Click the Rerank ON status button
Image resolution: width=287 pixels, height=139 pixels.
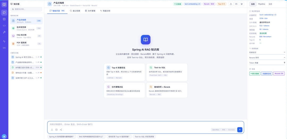pyautogui.click(x=279, y=73)
